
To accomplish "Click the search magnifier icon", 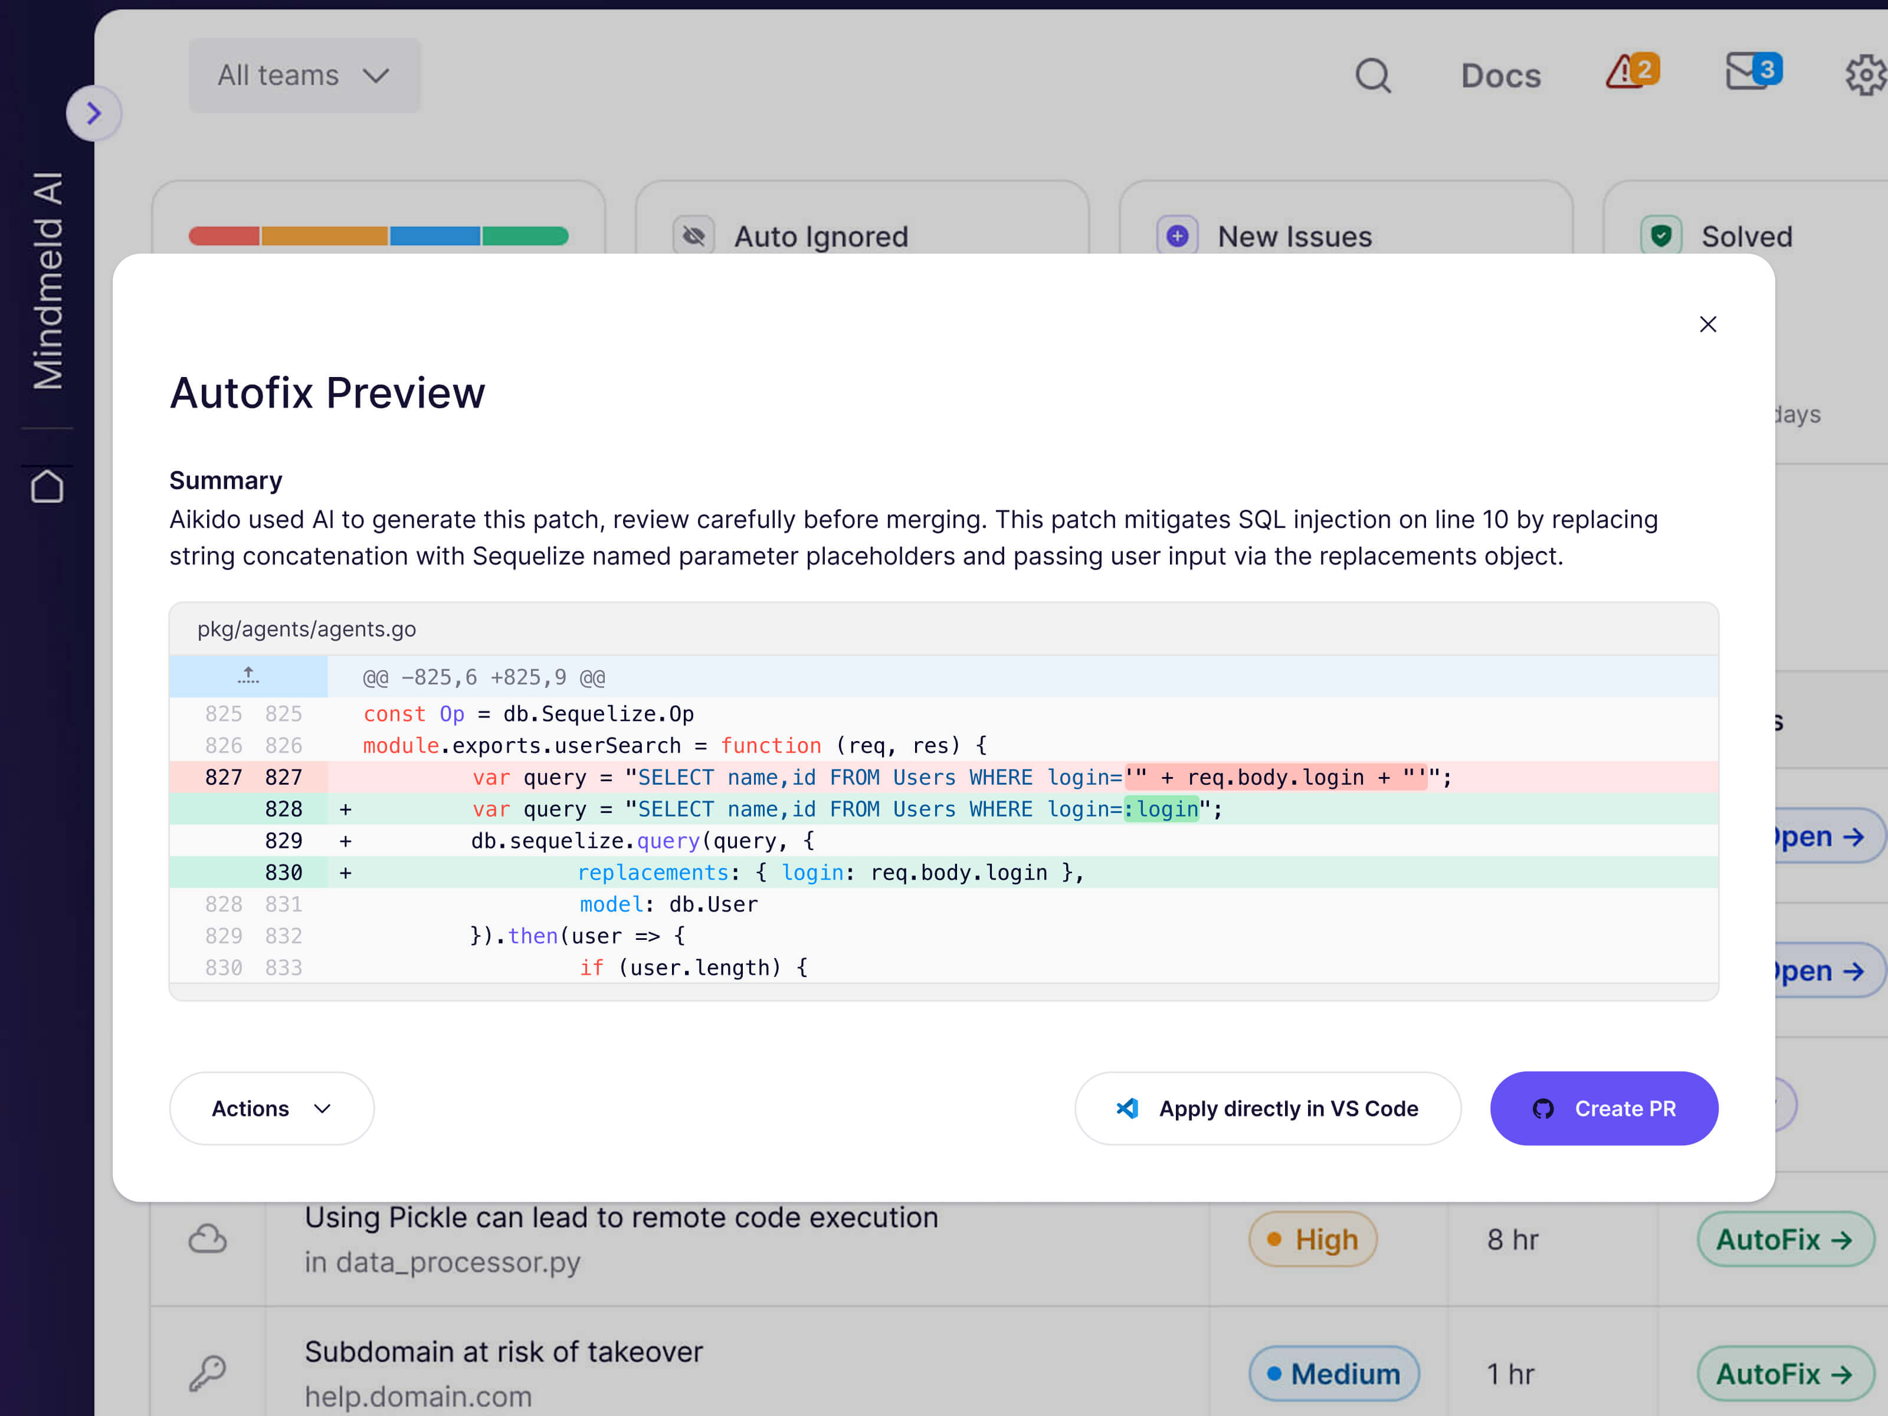I will click(x=1372, y=76).
